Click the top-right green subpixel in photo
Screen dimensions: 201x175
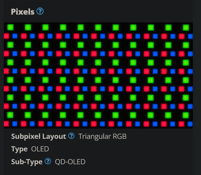(186, 27)
